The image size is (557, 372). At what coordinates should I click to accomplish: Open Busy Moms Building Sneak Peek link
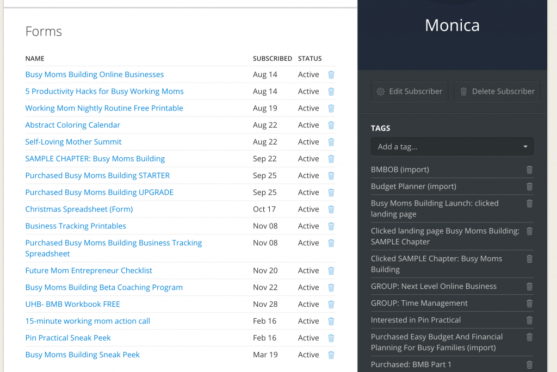83,355
